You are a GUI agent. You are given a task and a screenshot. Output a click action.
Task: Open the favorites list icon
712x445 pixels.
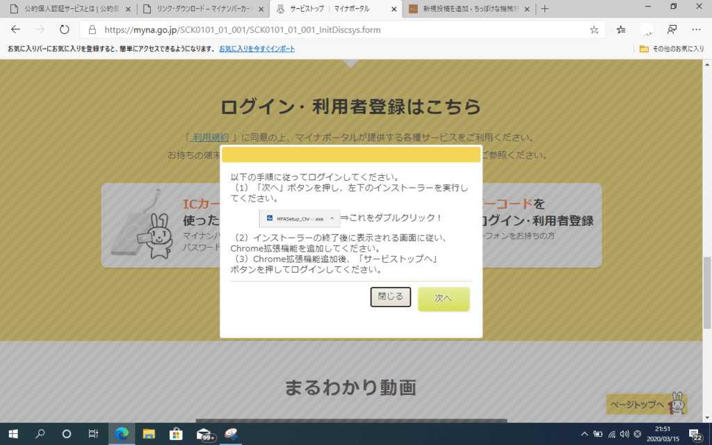621,29
